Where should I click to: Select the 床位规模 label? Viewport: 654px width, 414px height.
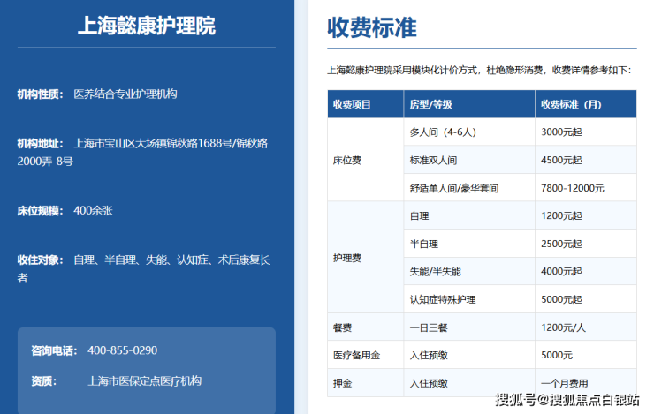(40, 211)
